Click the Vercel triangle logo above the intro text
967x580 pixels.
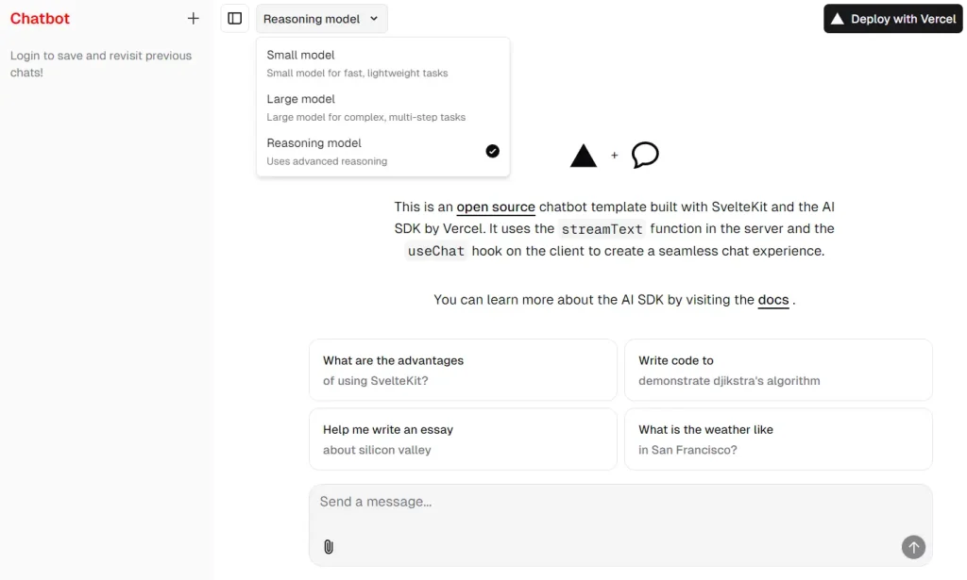coord(584,154)
